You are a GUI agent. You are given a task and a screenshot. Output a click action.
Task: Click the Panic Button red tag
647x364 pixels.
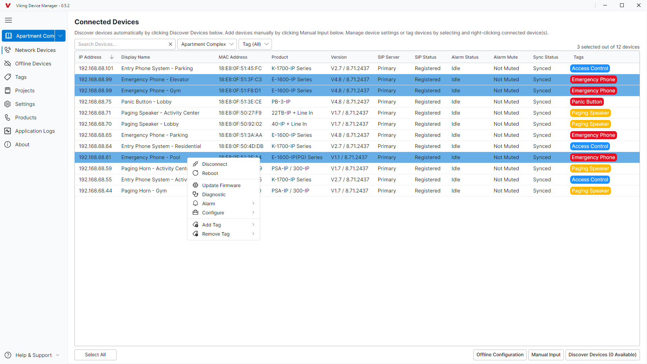click(x=587, y=102)
